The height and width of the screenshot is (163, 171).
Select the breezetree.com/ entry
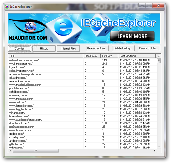[x=82, y=116]
